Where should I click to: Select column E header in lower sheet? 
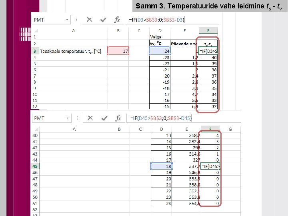pyautogui.click(x=186, y=129)
